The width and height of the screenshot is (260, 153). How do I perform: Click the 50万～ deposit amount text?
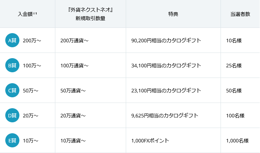click(31, 91)
